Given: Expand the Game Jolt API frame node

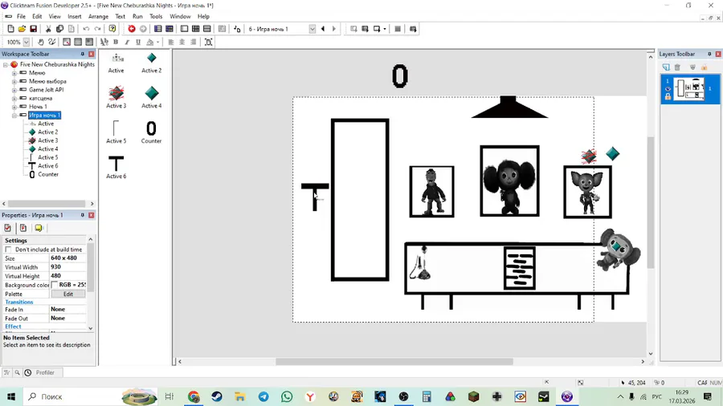Looking at the screenshot, I should click(14, 90).
